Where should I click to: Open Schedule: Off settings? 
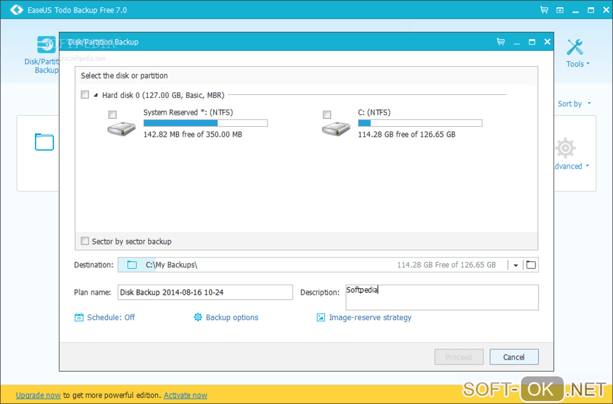[111, 318]
